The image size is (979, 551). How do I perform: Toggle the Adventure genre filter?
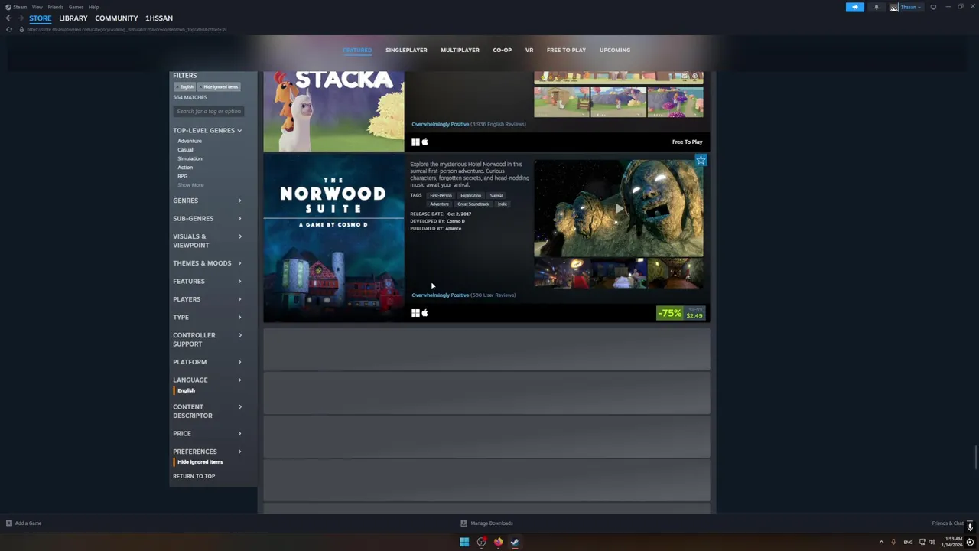[190, 141]
